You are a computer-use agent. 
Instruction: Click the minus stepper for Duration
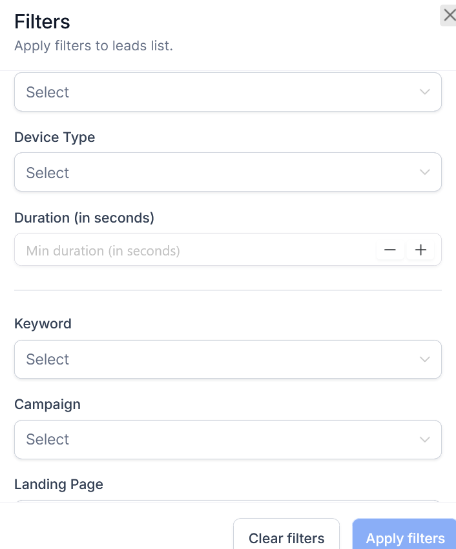coord(390,250)
